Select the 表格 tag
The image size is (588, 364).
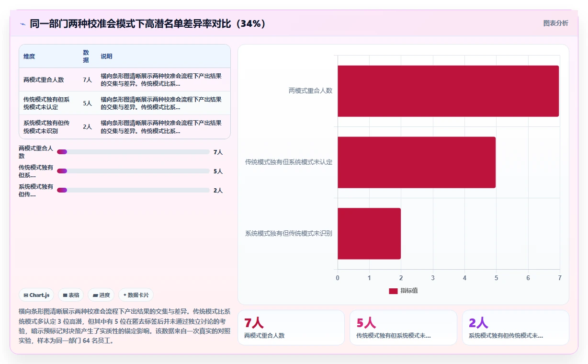pos(71,295)
